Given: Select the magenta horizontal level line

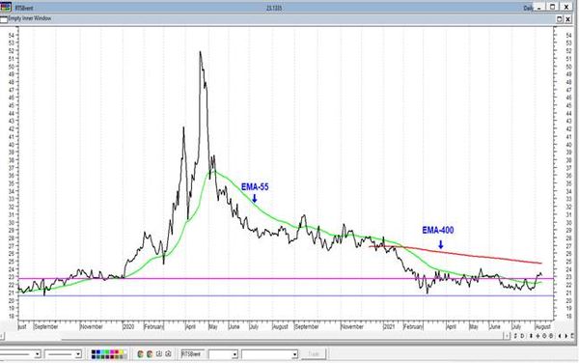Looking at the screenshot, I should 287,278.
